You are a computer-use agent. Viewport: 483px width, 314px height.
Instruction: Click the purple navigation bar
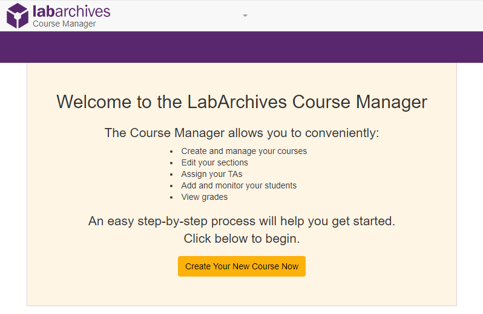[241, 47]
